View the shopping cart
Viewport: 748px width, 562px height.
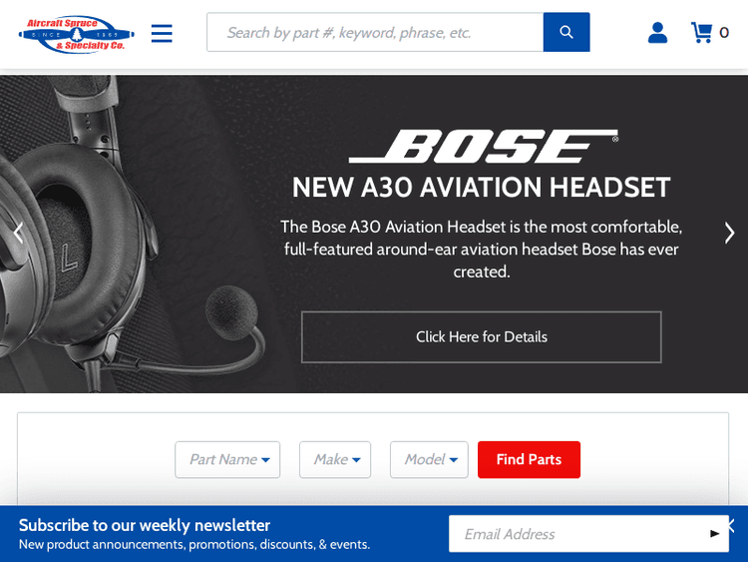pos(702,33)
